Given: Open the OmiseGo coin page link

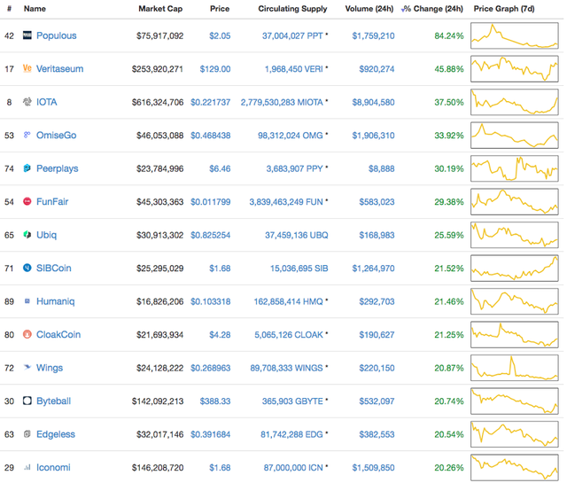Looking at the screenshot, I should point(57,136).
